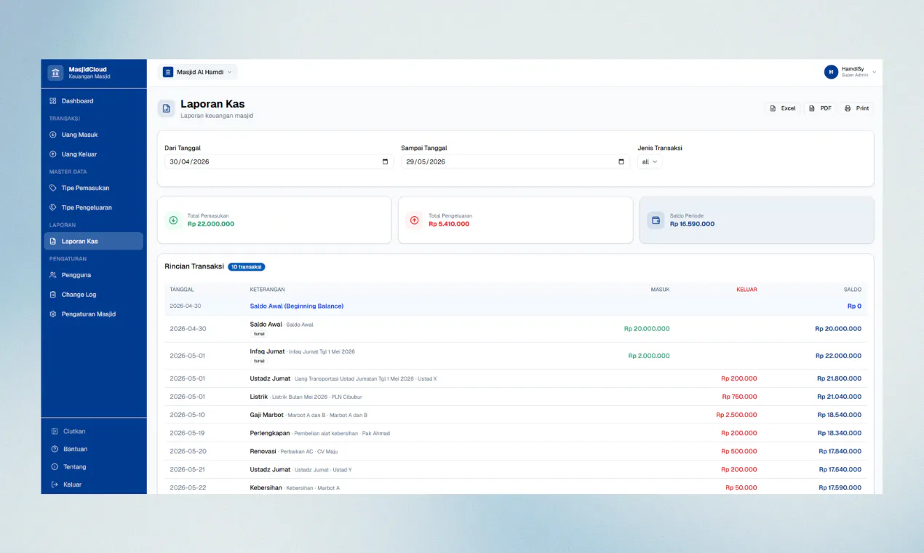Click the Tipe Pengeluaran tag icon
This screenshot has width=924, height=553.
[x=53, y=207]
